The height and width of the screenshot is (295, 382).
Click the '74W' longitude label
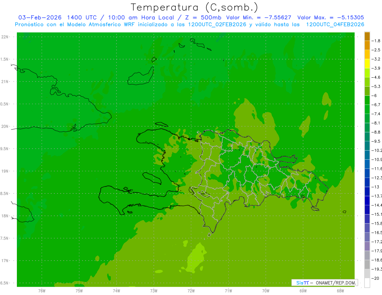click(x=117, y=291)
